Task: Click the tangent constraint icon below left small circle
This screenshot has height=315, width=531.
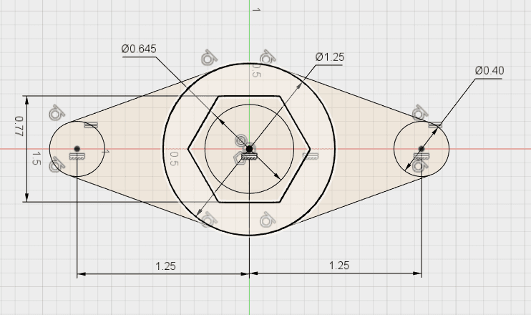Action: [x=56, y=165]
